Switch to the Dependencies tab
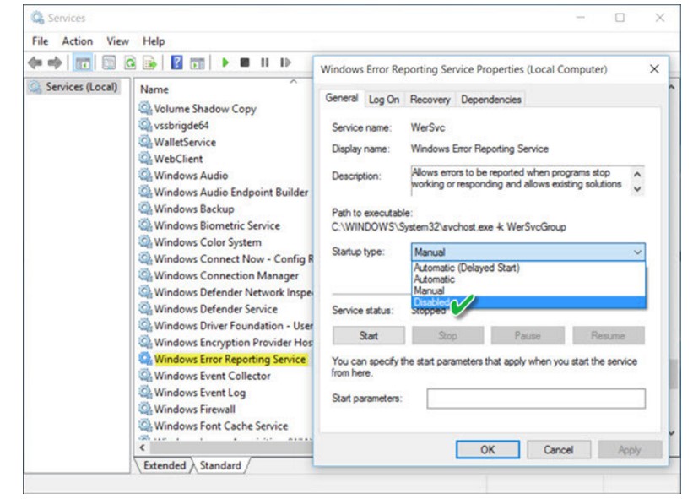Screen dimensions: 693x499 point(491,100)
